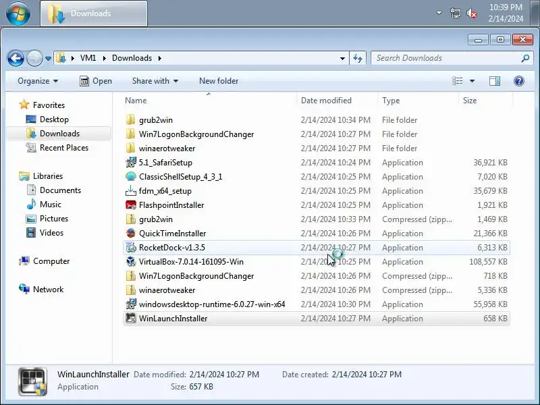Open the Windows Start orb
Image resolution: width=540 pixels, height=405 pixels.
click(x=18, y=13)
